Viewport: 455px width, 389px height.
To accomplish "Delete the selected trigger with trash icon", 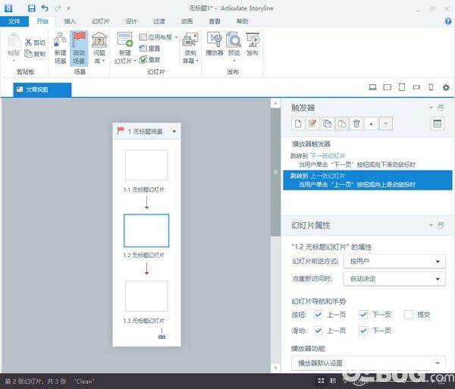I will 356,124.
